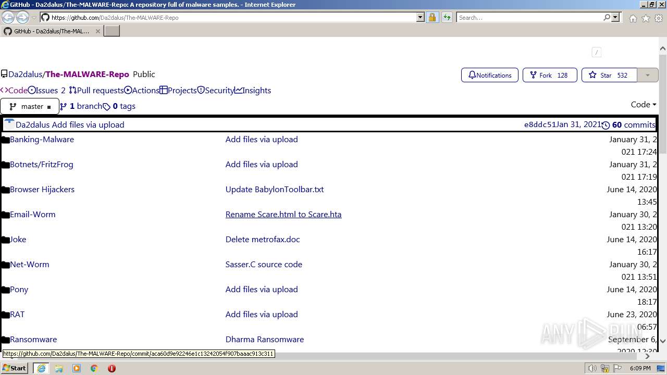The width and height of the screenshot is (667, 375).
Task: Open the Pony folder
Action: [x=19, y=290]
